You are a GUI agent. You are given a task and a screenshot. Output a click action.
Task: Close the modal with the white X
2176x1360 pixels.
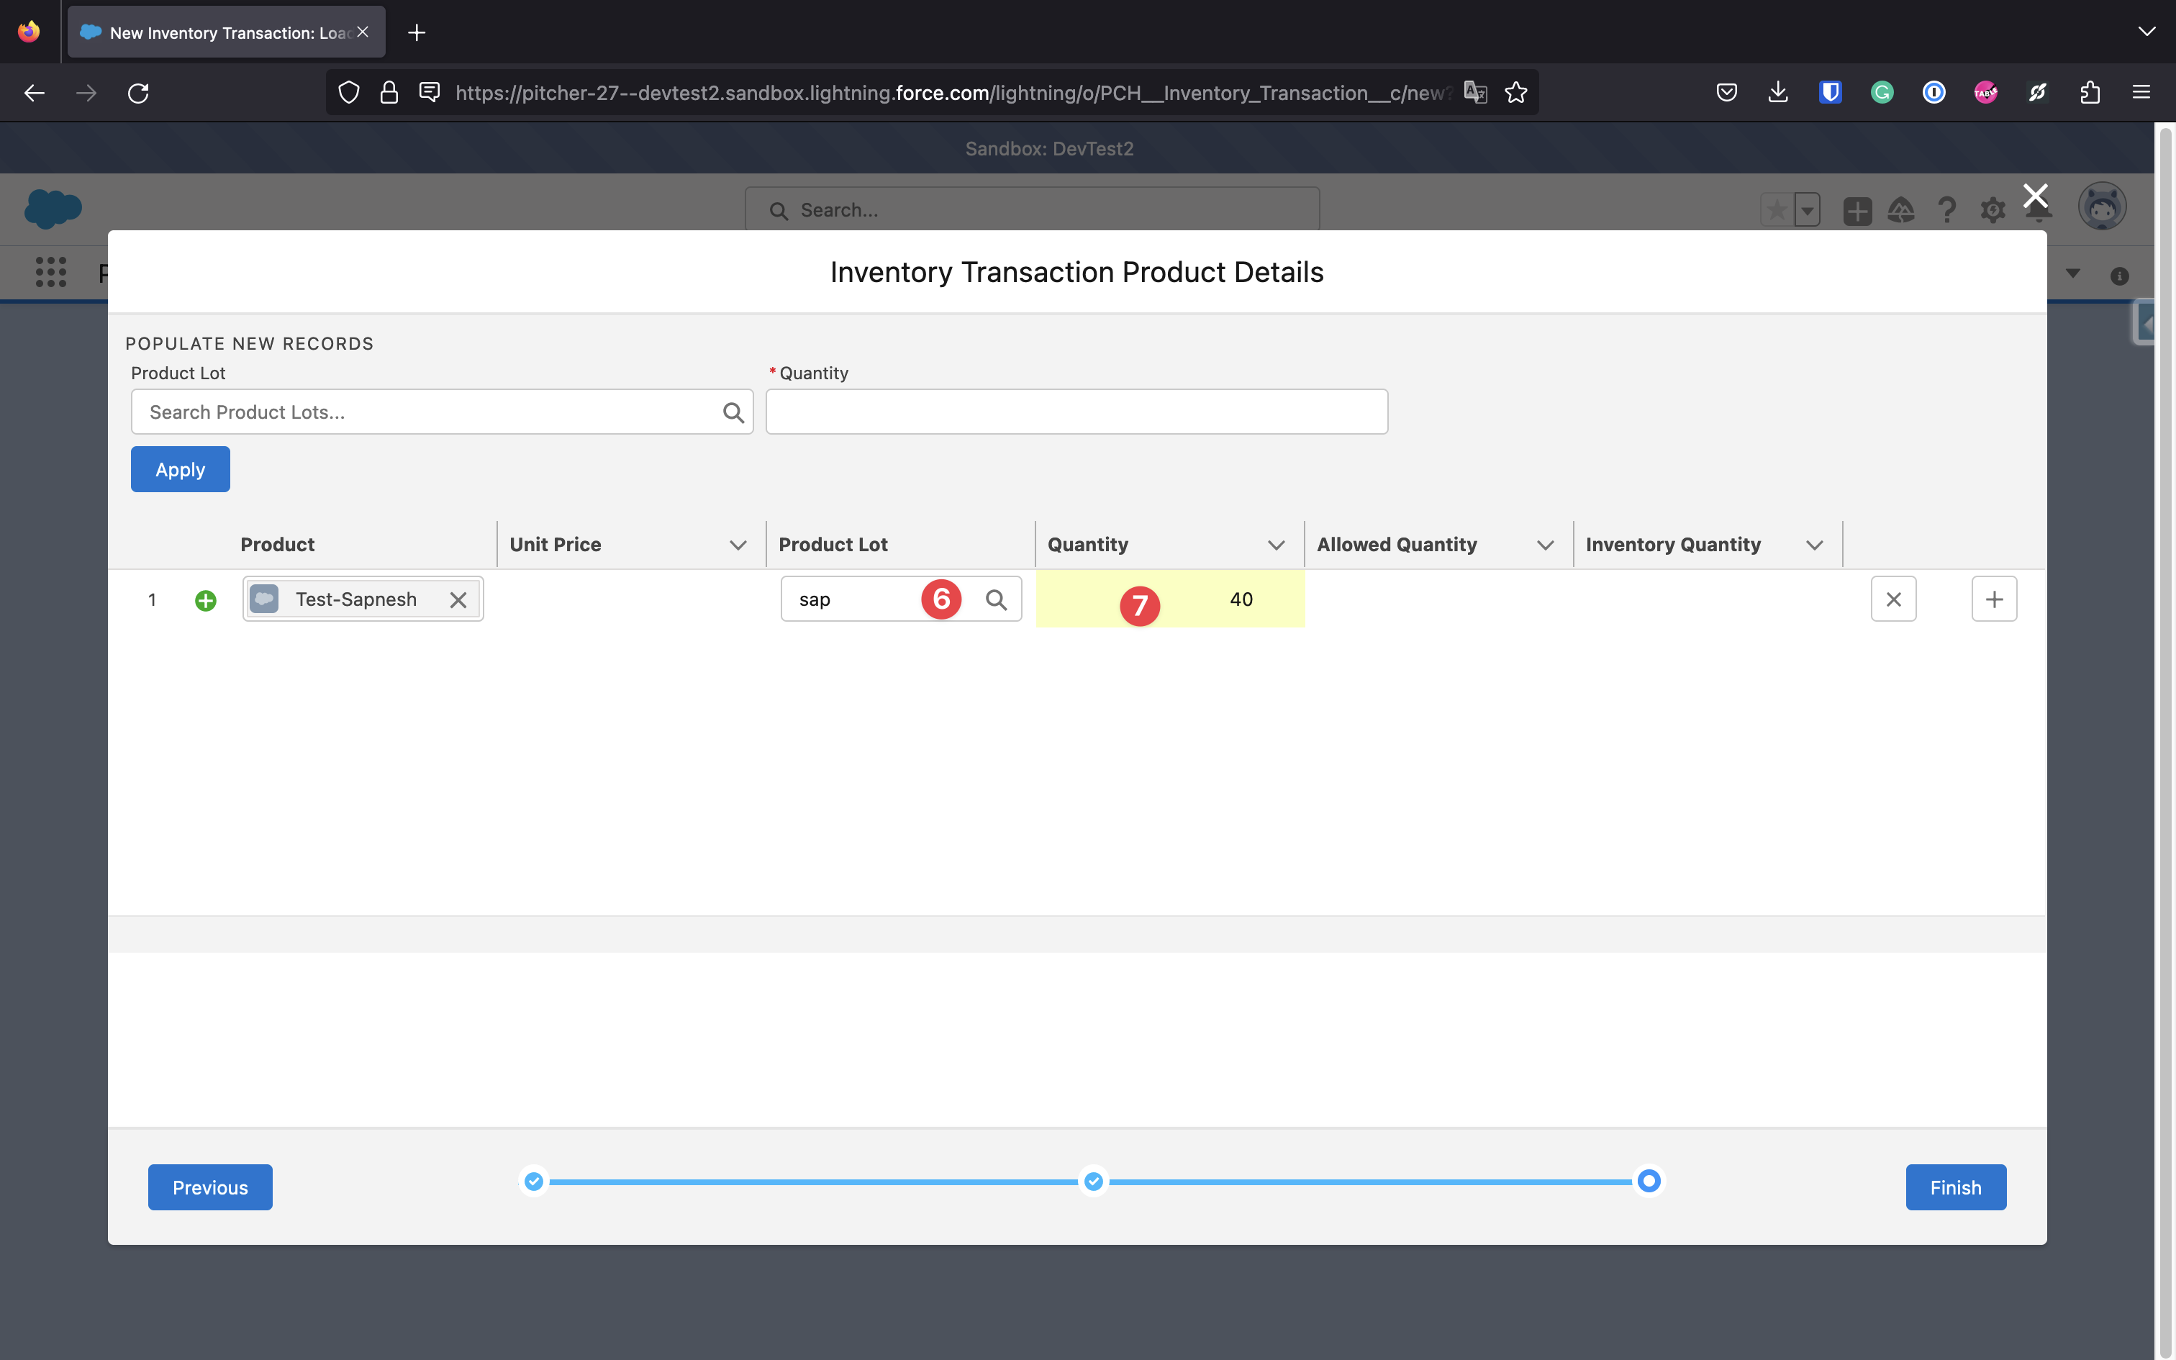click(2035, 195)
